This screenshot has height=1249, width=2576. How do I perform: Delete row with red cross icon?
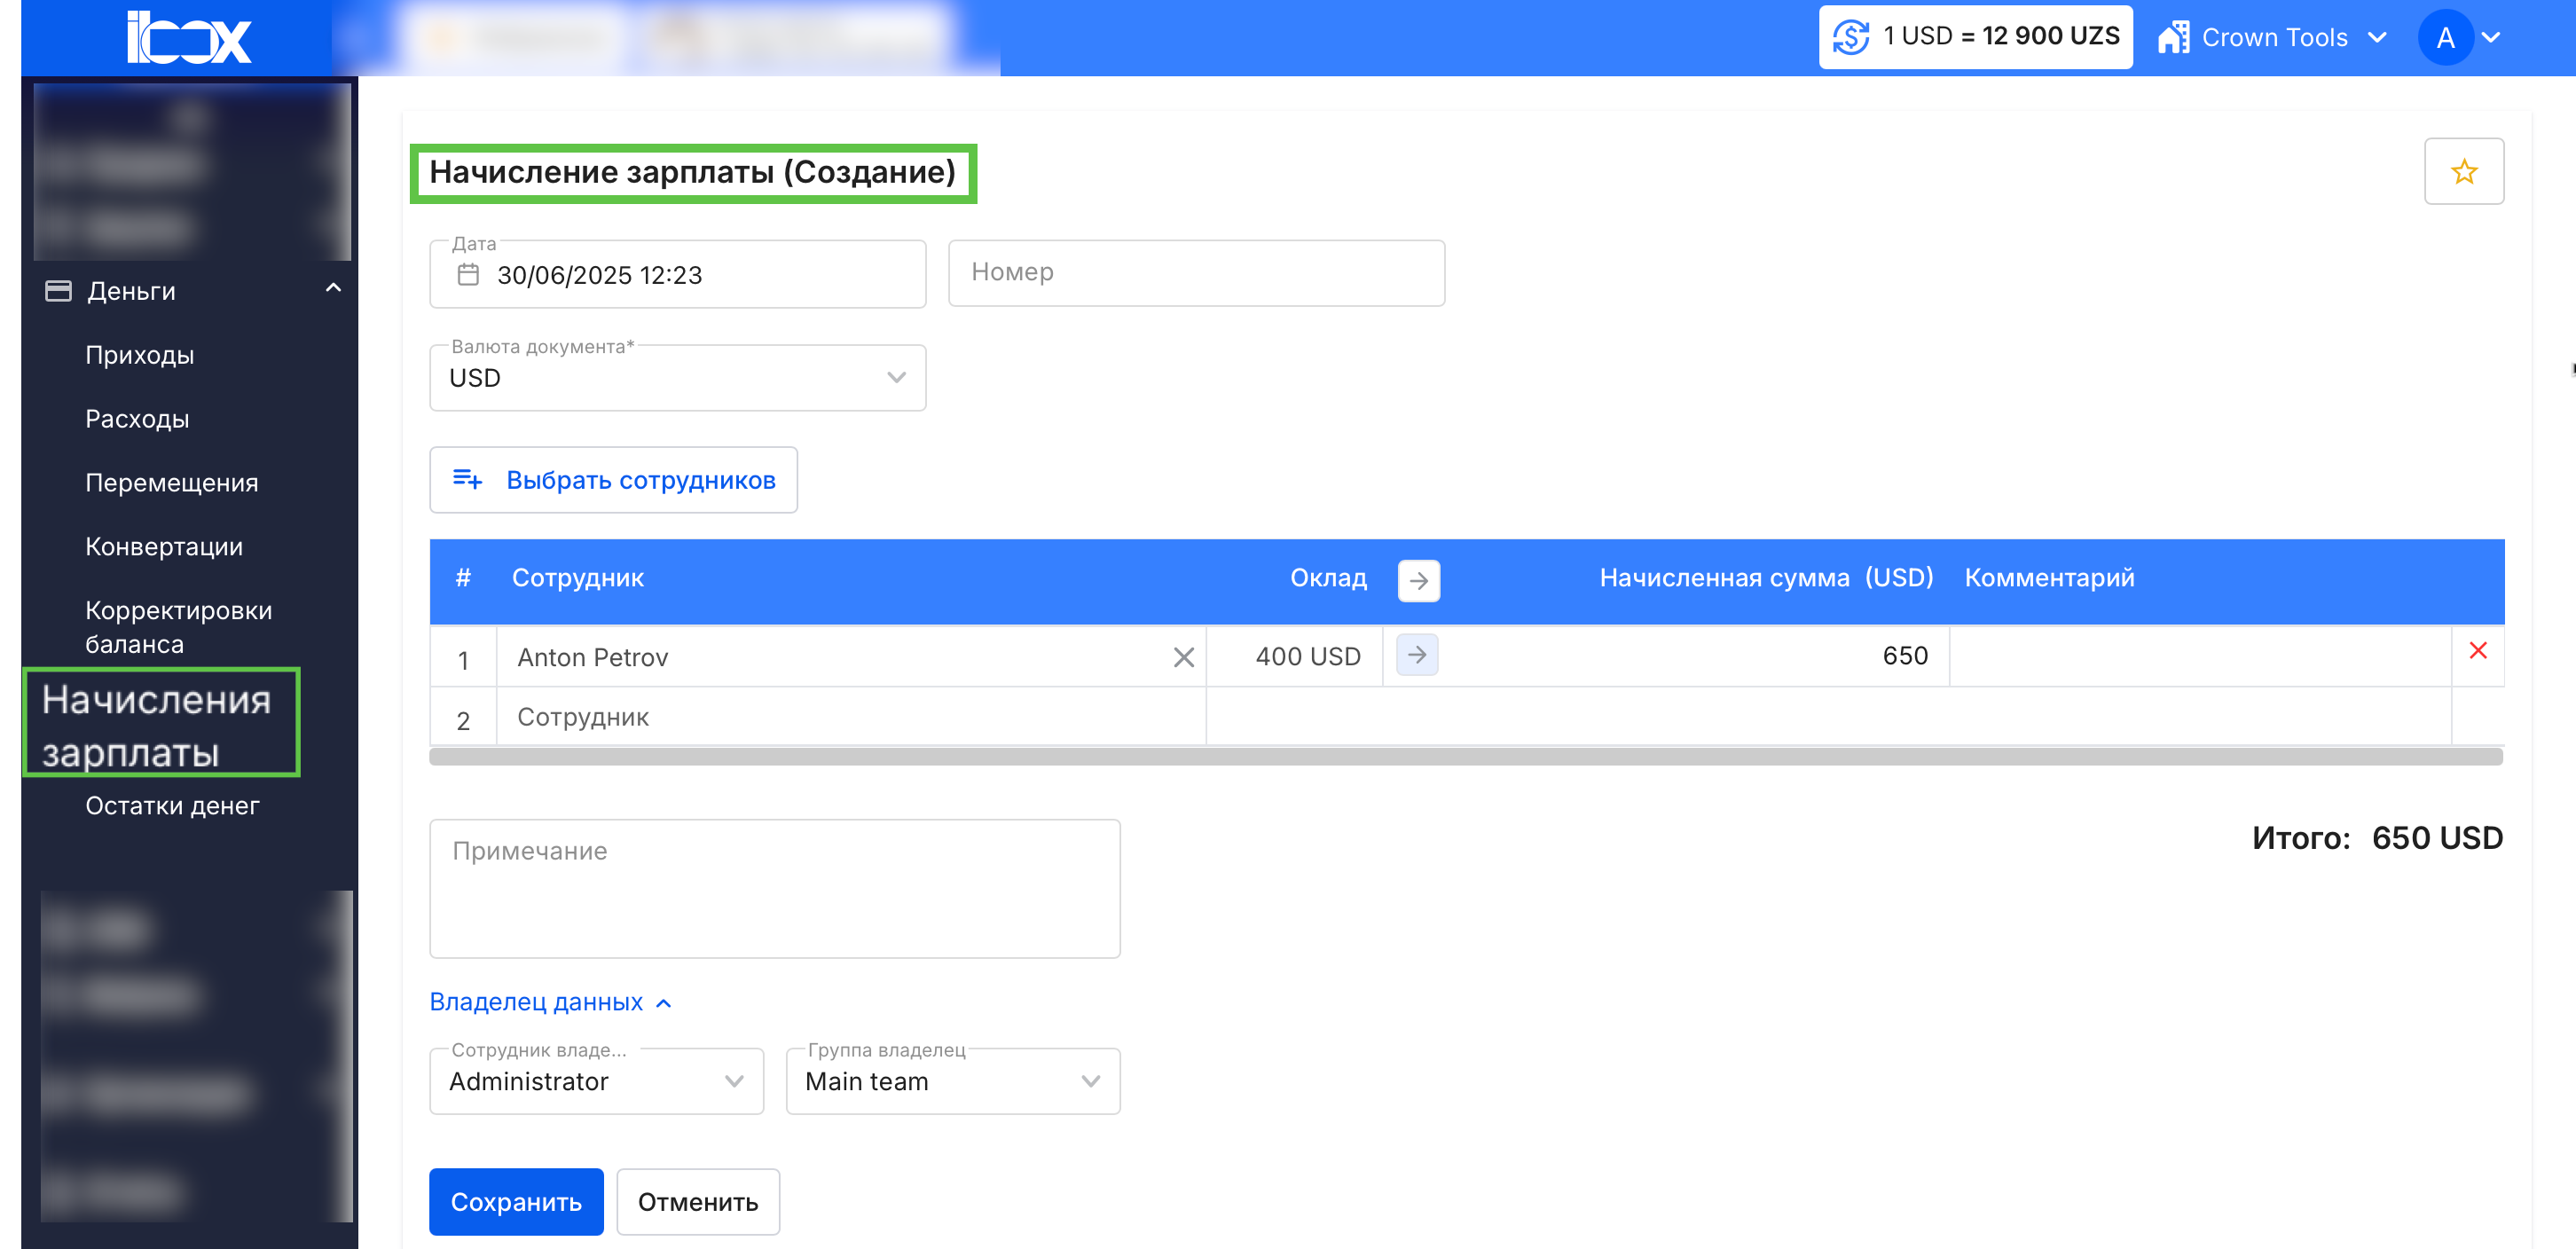(x=2477, y=651)
